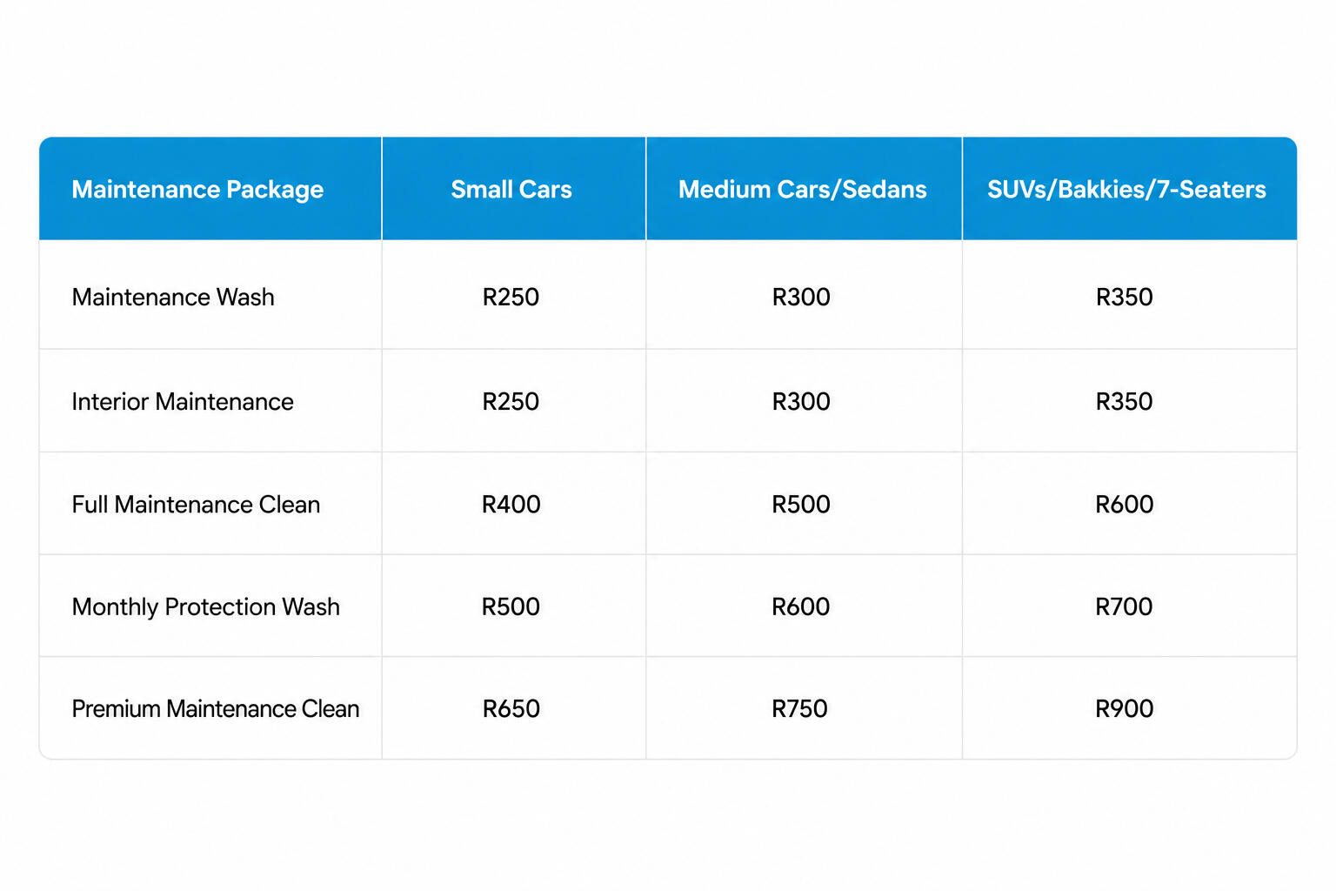Select the R650 Premium small car price
This screenshot has height=891, width=1336.
[x=511, y=709]
